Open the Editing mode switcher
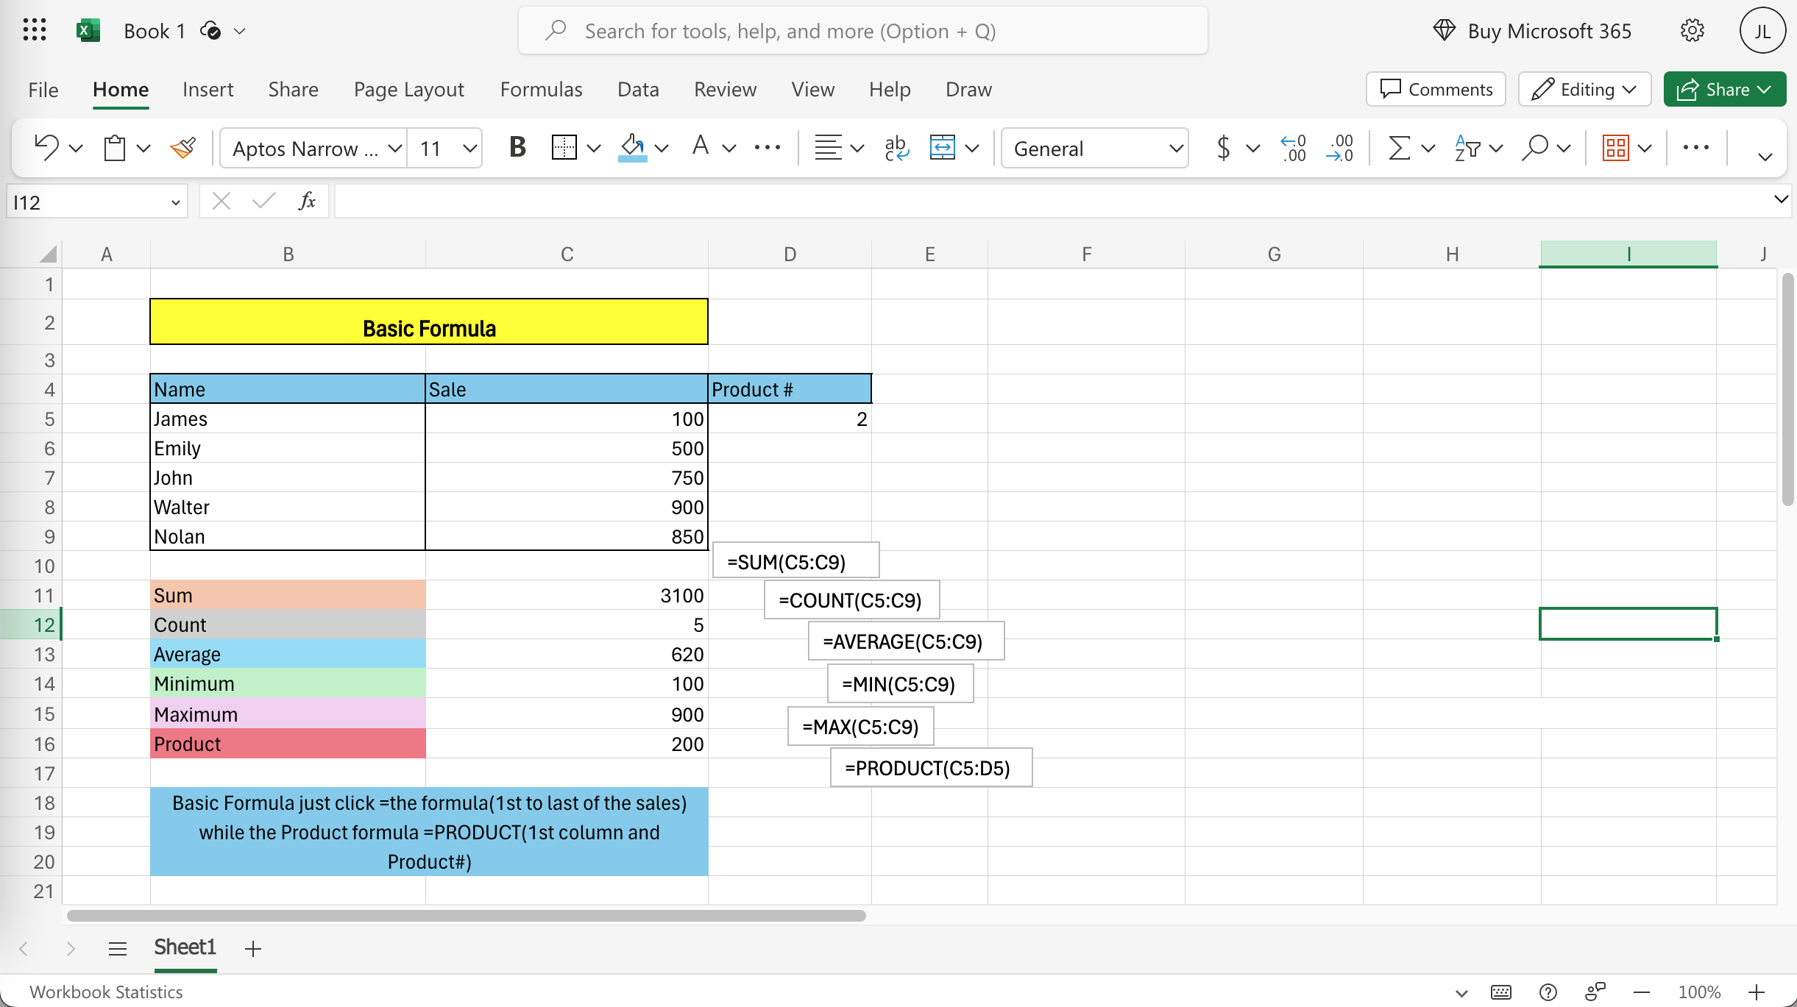The image size is (1797, 1007). (x=1584, y=89)
